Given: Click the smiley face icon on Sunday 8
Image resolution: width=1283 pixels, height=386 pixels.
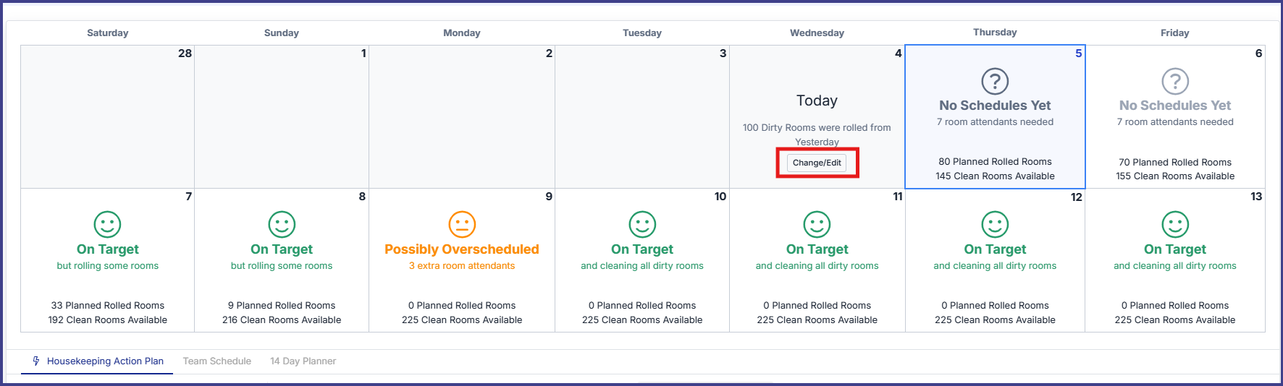Looking at the screenshot, I should [x=282, y=225].
